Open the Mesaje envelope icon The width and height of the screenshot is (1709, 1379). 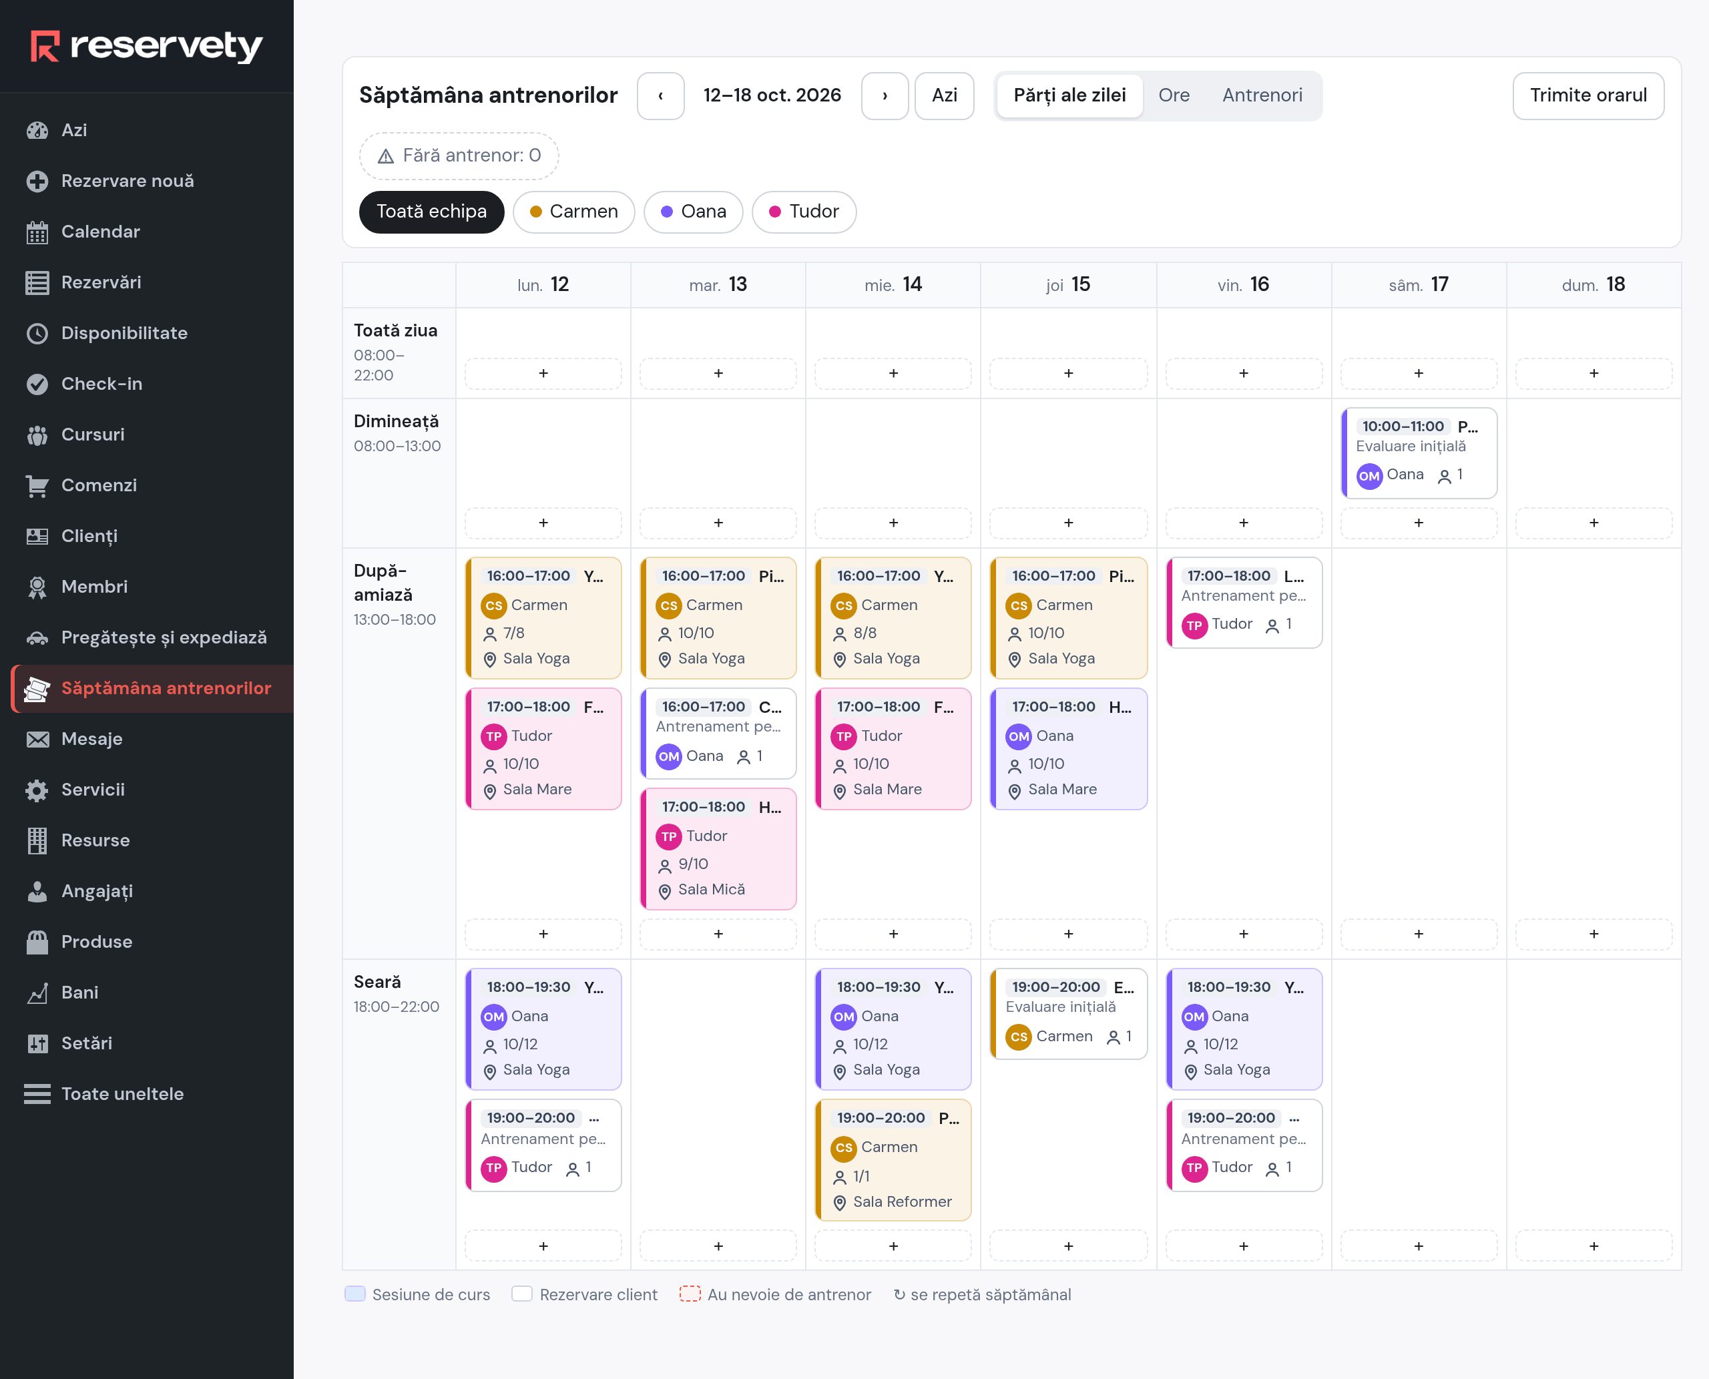(37, 740)
